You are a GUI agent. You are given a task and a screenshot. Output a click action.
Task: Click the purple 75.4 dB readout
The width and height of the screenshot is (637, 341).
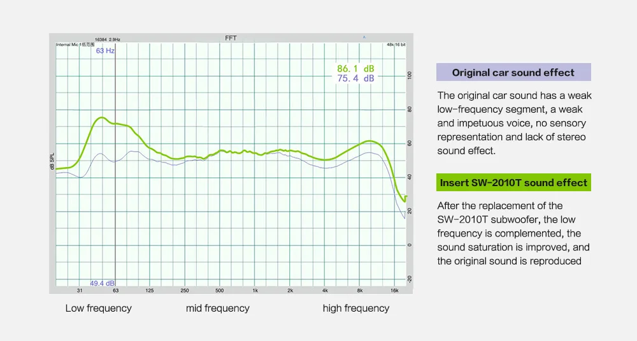click(355, 78)
